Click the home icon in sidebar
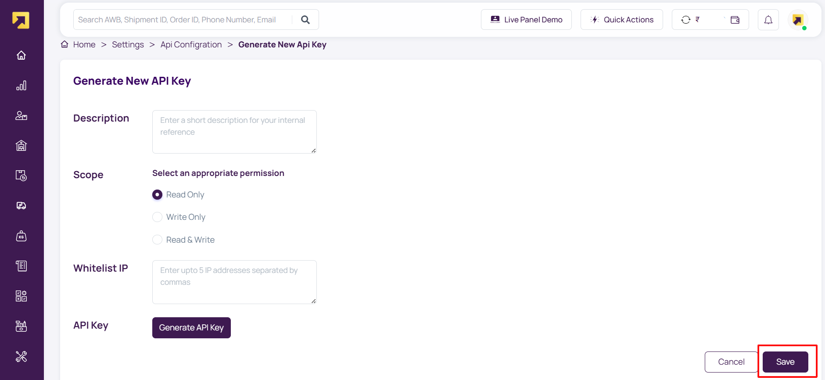The height and width of the screenshot is (380, 825). coord(21,55)
